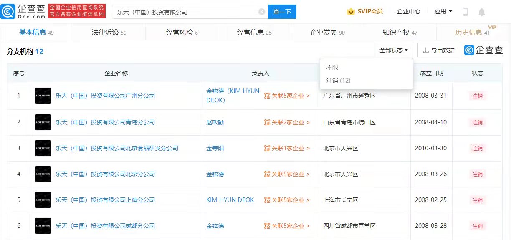
Task: View 关联5家企业 in Guangzhou row
Action: [287, 96]
